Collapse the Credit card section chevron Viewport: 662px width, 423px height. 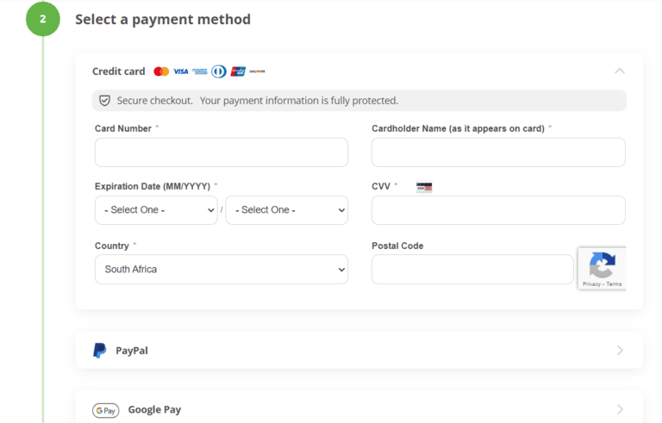tap(619, 71)
